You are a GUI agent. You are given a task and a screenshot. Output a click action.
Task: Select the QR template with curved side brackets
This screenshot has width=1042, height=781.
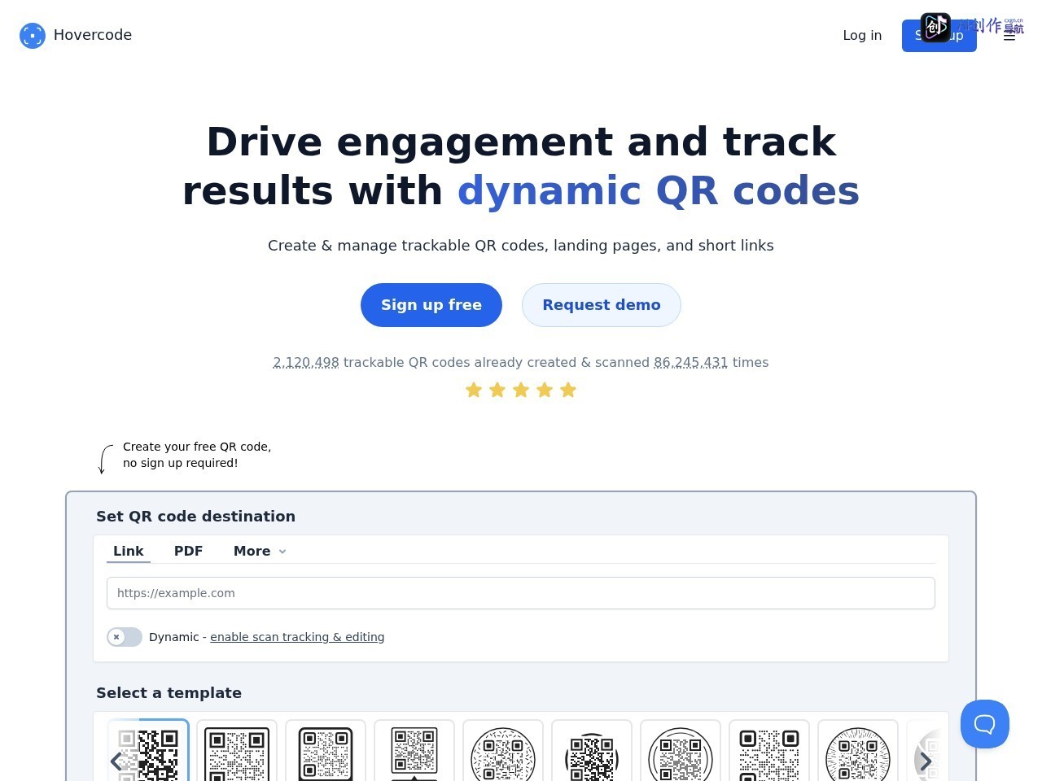[592, 751]
